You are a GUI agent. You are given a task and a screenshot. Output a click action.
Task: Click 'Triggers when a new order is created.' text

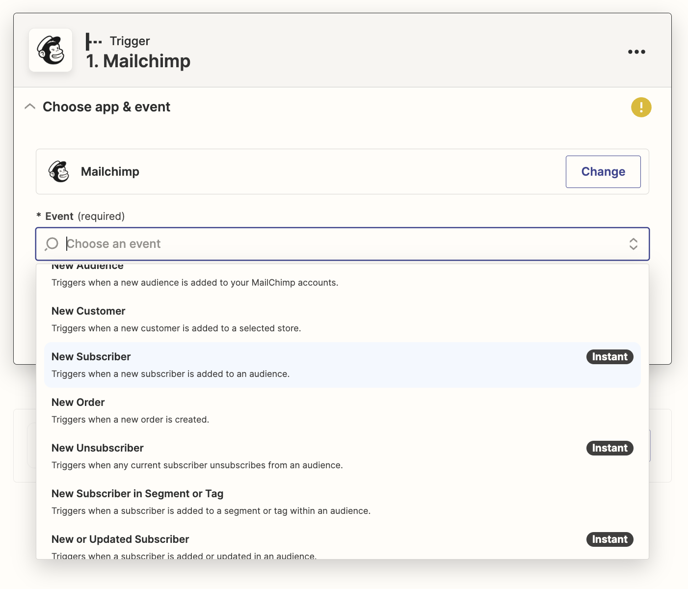tap(130, 420)
